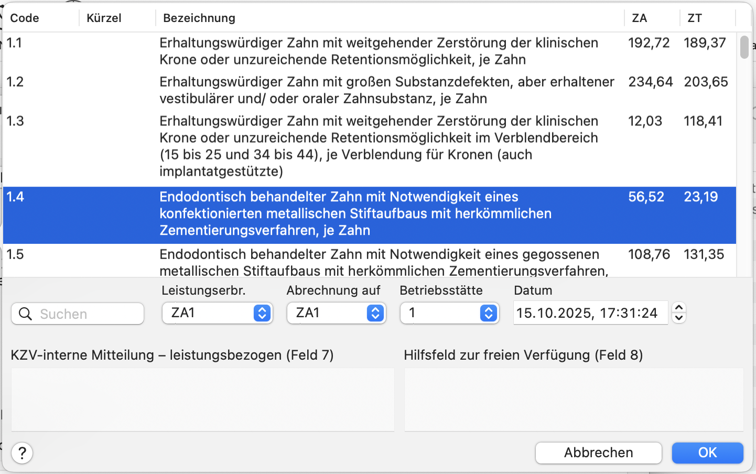Increase date with stepper up arrow
Viewport: 756px width, 474px height.
pos(678,308)
